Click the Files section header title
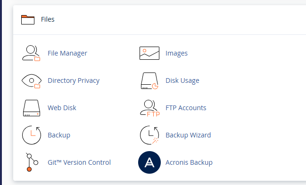The width and height of the screenshot is (306, 185). pos(48,19)
